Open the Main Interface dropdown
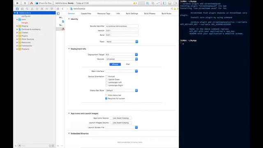 pos(122,71)
